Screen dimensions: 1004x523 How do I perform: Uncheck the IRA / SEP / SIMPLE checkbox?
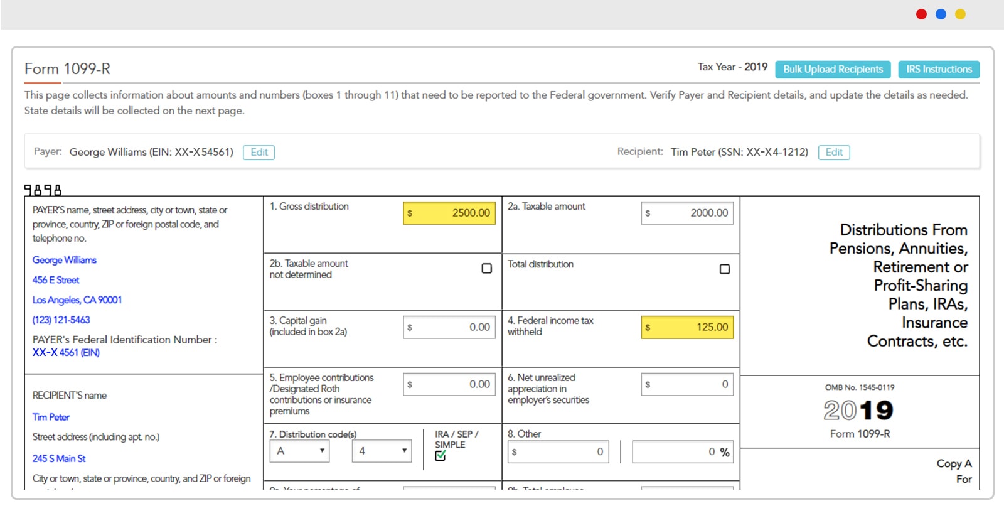click(x=441, y=456)
